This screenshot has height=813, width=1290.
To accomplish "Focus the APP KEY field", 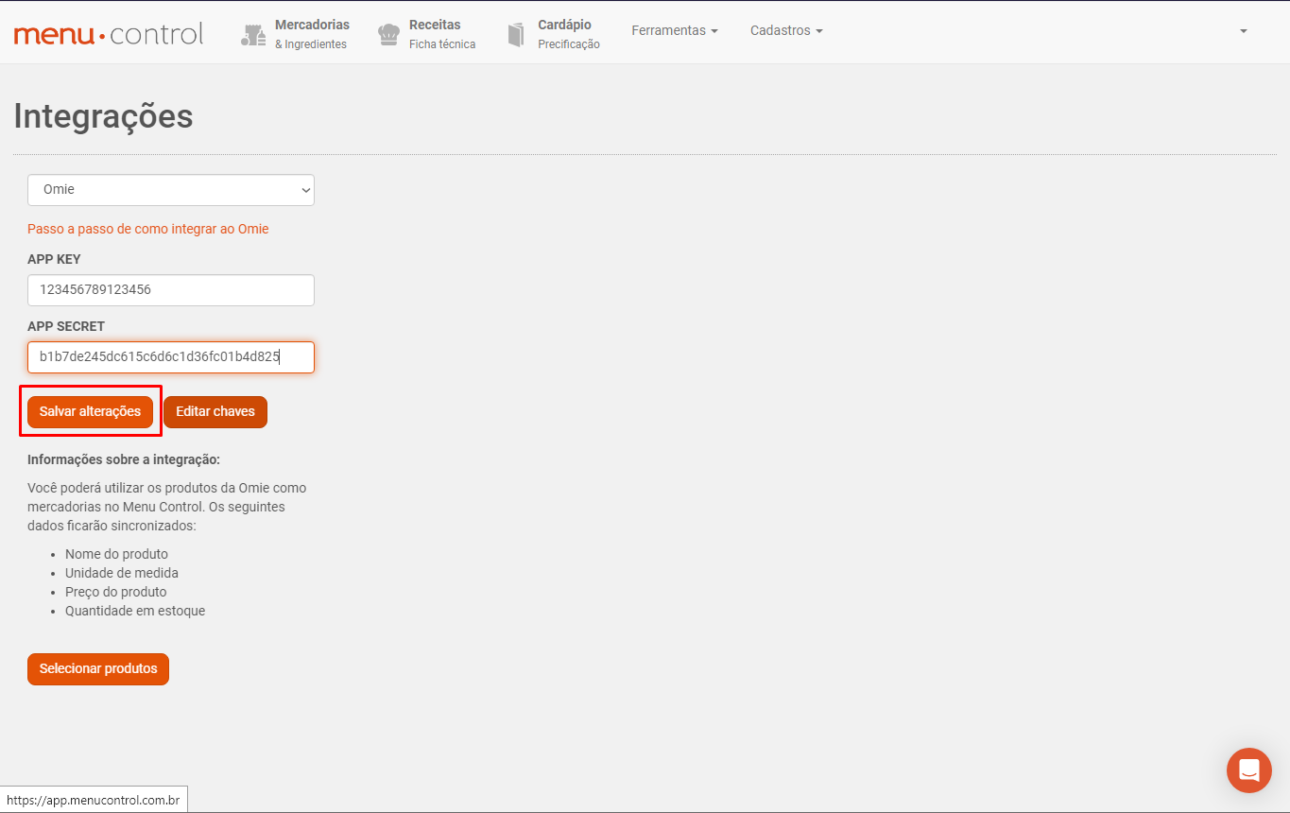I will click(171, 290).
